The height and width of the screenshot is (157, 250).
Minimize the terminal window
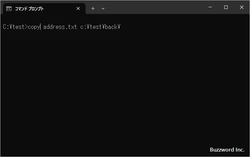tap(210, 7)
